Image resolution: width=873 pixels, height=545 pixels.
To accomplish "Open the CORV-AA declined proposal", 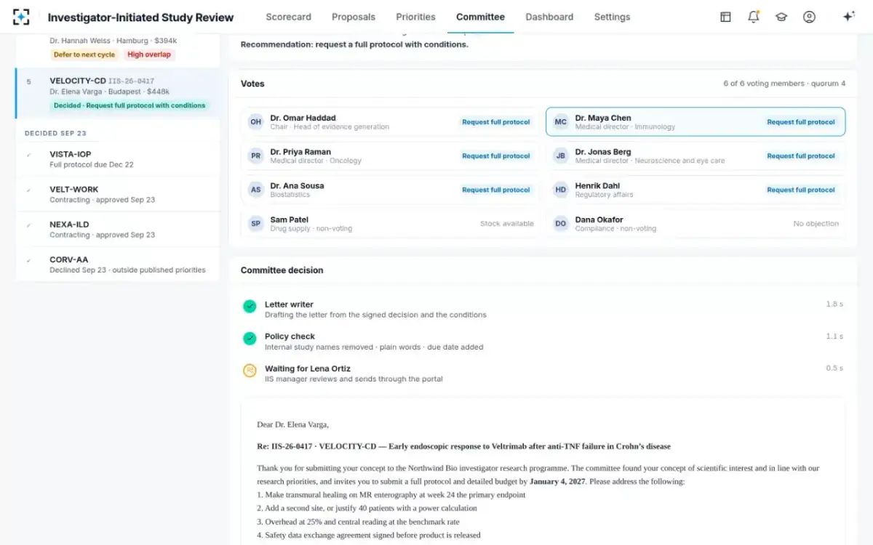I will (117, 265).
